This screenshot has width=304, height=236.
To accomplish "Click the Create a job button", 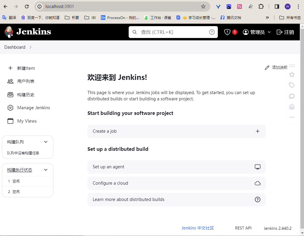I will 177,131.
